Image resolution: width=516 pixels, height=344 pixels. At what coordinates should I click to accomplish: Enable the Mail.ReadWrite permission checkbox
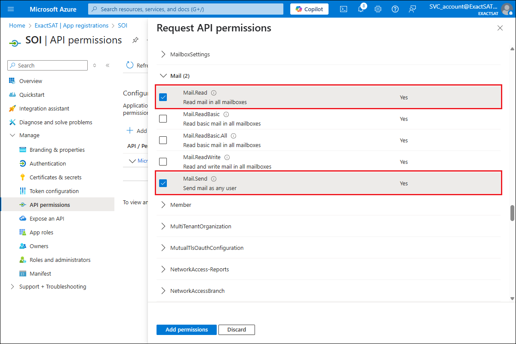(163, 162)
